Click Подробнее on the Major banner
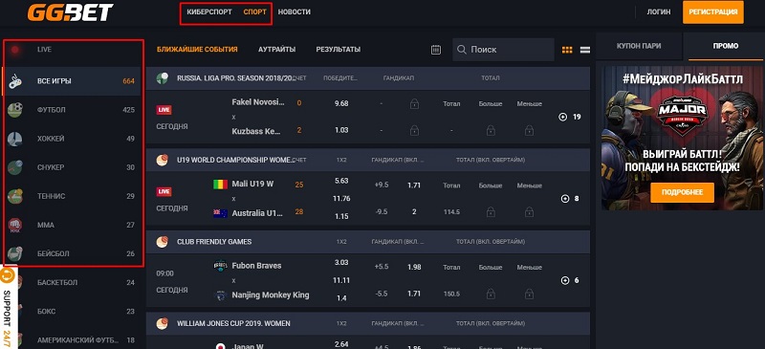Image resolution: width=765 pixels, height=349 pixels. tap(682, 193)
